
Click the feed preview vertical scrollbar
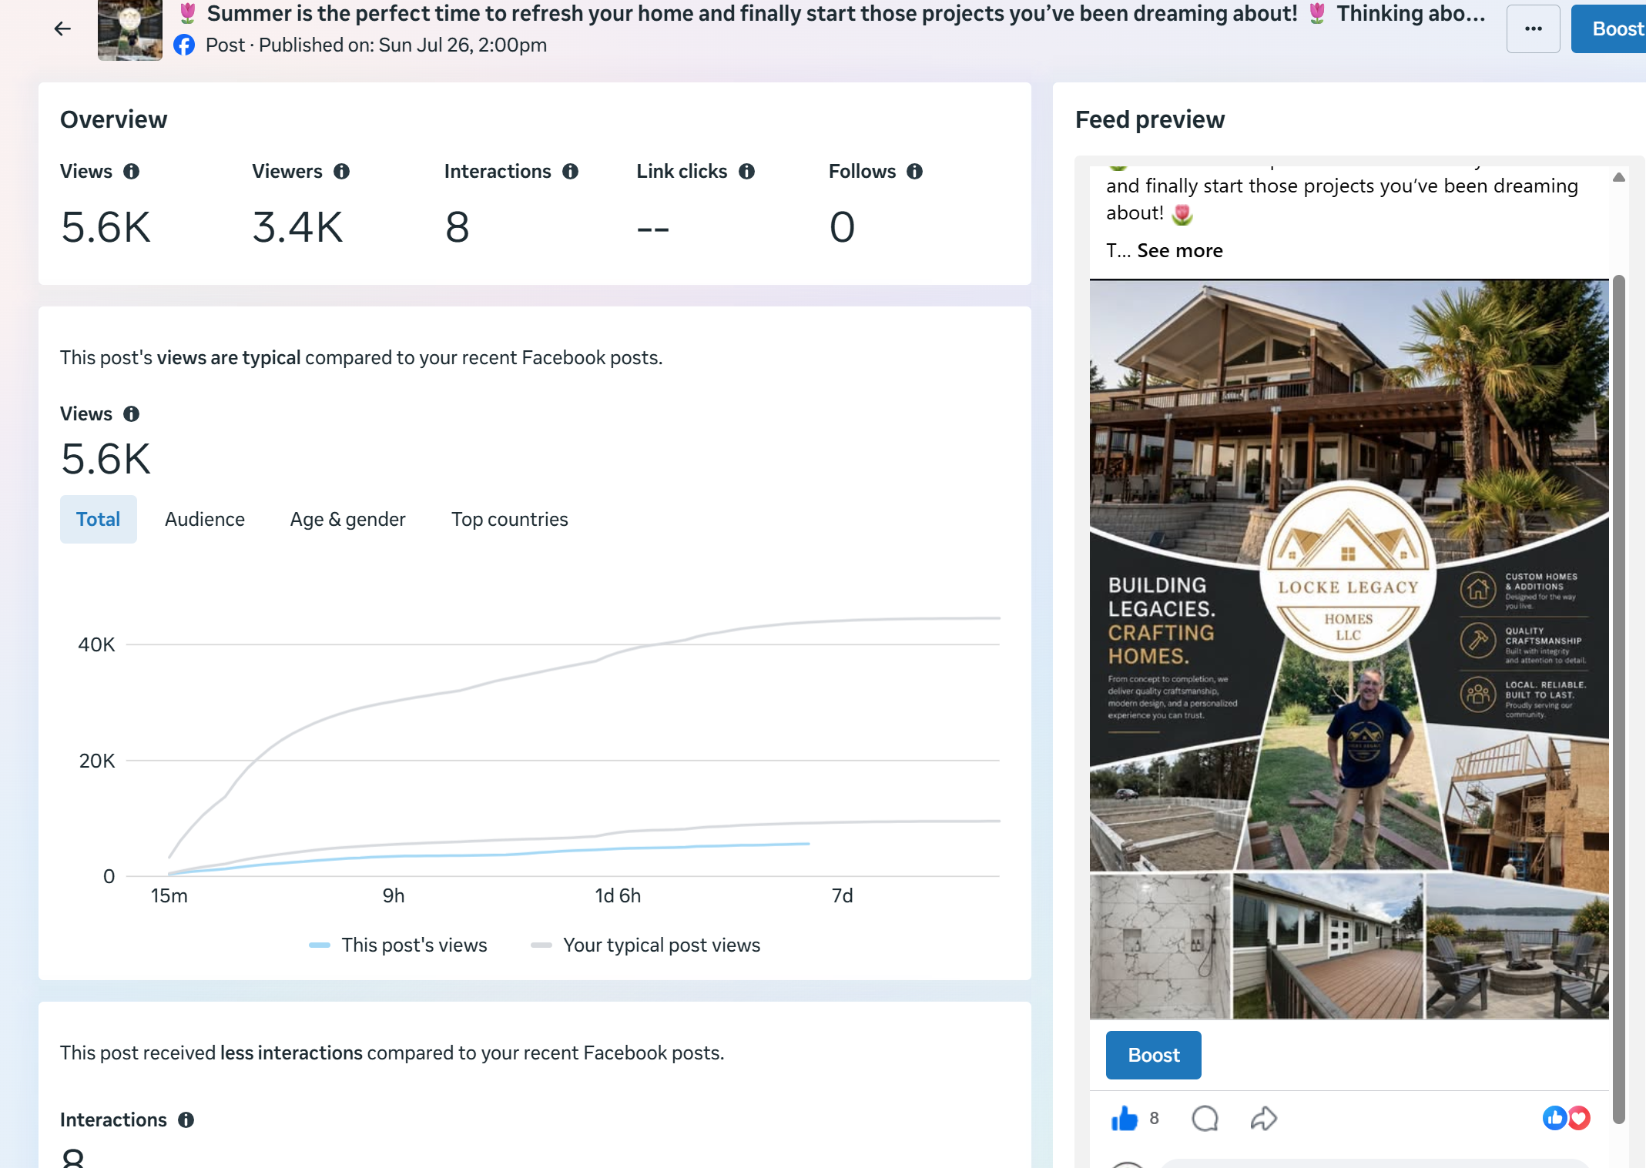pyautogui.click(x=1618, y=699)
